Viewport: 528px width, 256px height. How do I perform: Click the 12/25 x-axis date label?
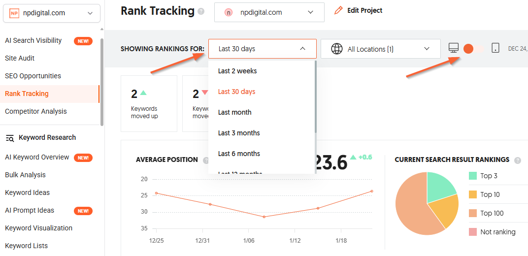pyautogui.click(x=156, y=241)
